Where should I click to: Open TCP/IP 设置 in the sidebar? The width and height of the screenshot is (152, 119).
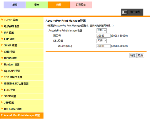click(x=22, y=20)
